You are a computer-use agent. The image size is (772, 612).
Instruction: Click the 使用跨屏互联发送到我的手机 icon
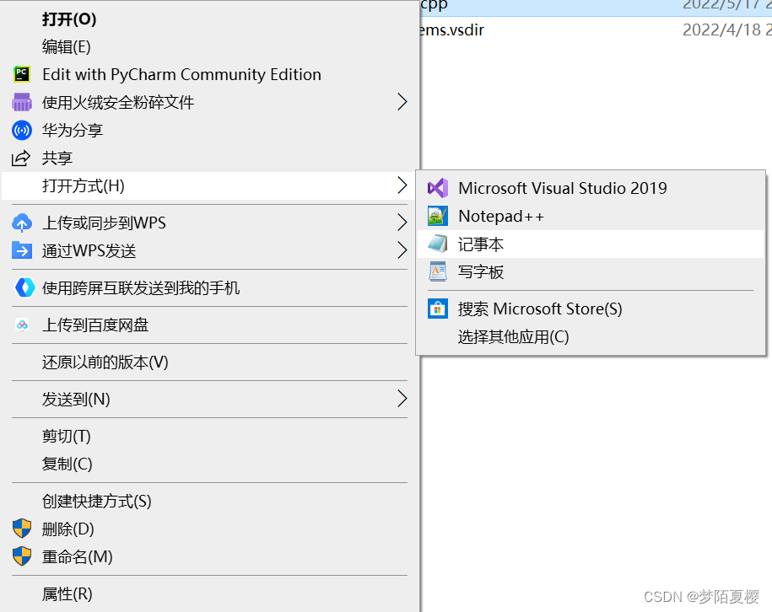[22, 287]
